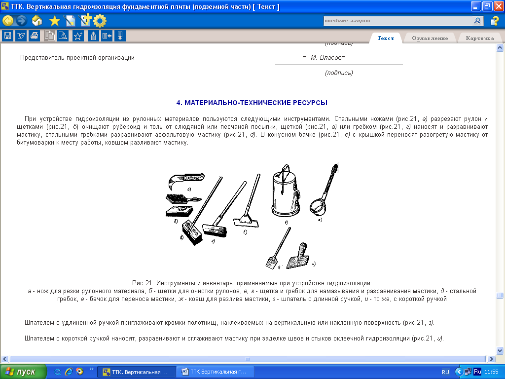Screen dimensions: 505x379
Task: Click the text 'Представитель проектной организации'
Action: point(77,58)
